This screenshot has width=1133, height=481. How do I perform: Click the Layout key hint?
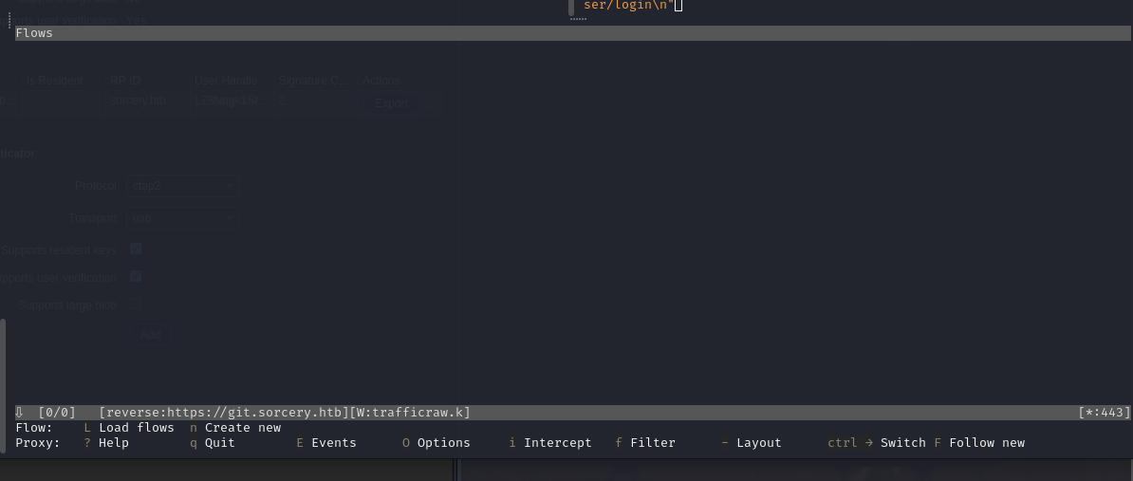pos(752,443)
